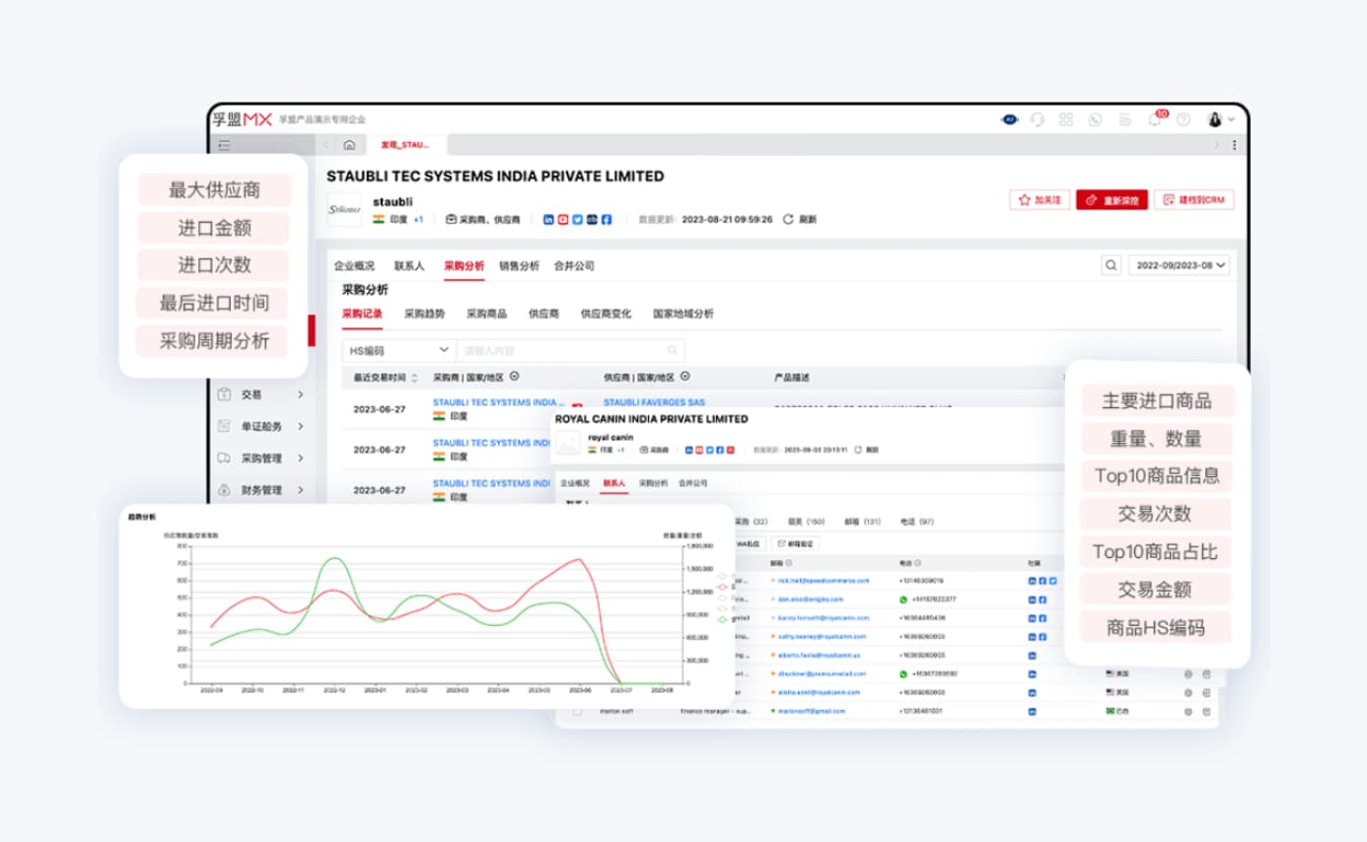This screenshot has height=842, width=1367.
Task: Click the refresh icon next to 刷新
Action: pyautogui.click(x=788, y=220)
